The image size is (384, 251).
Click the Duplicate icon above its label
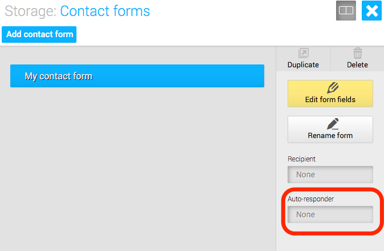(303, 53)
